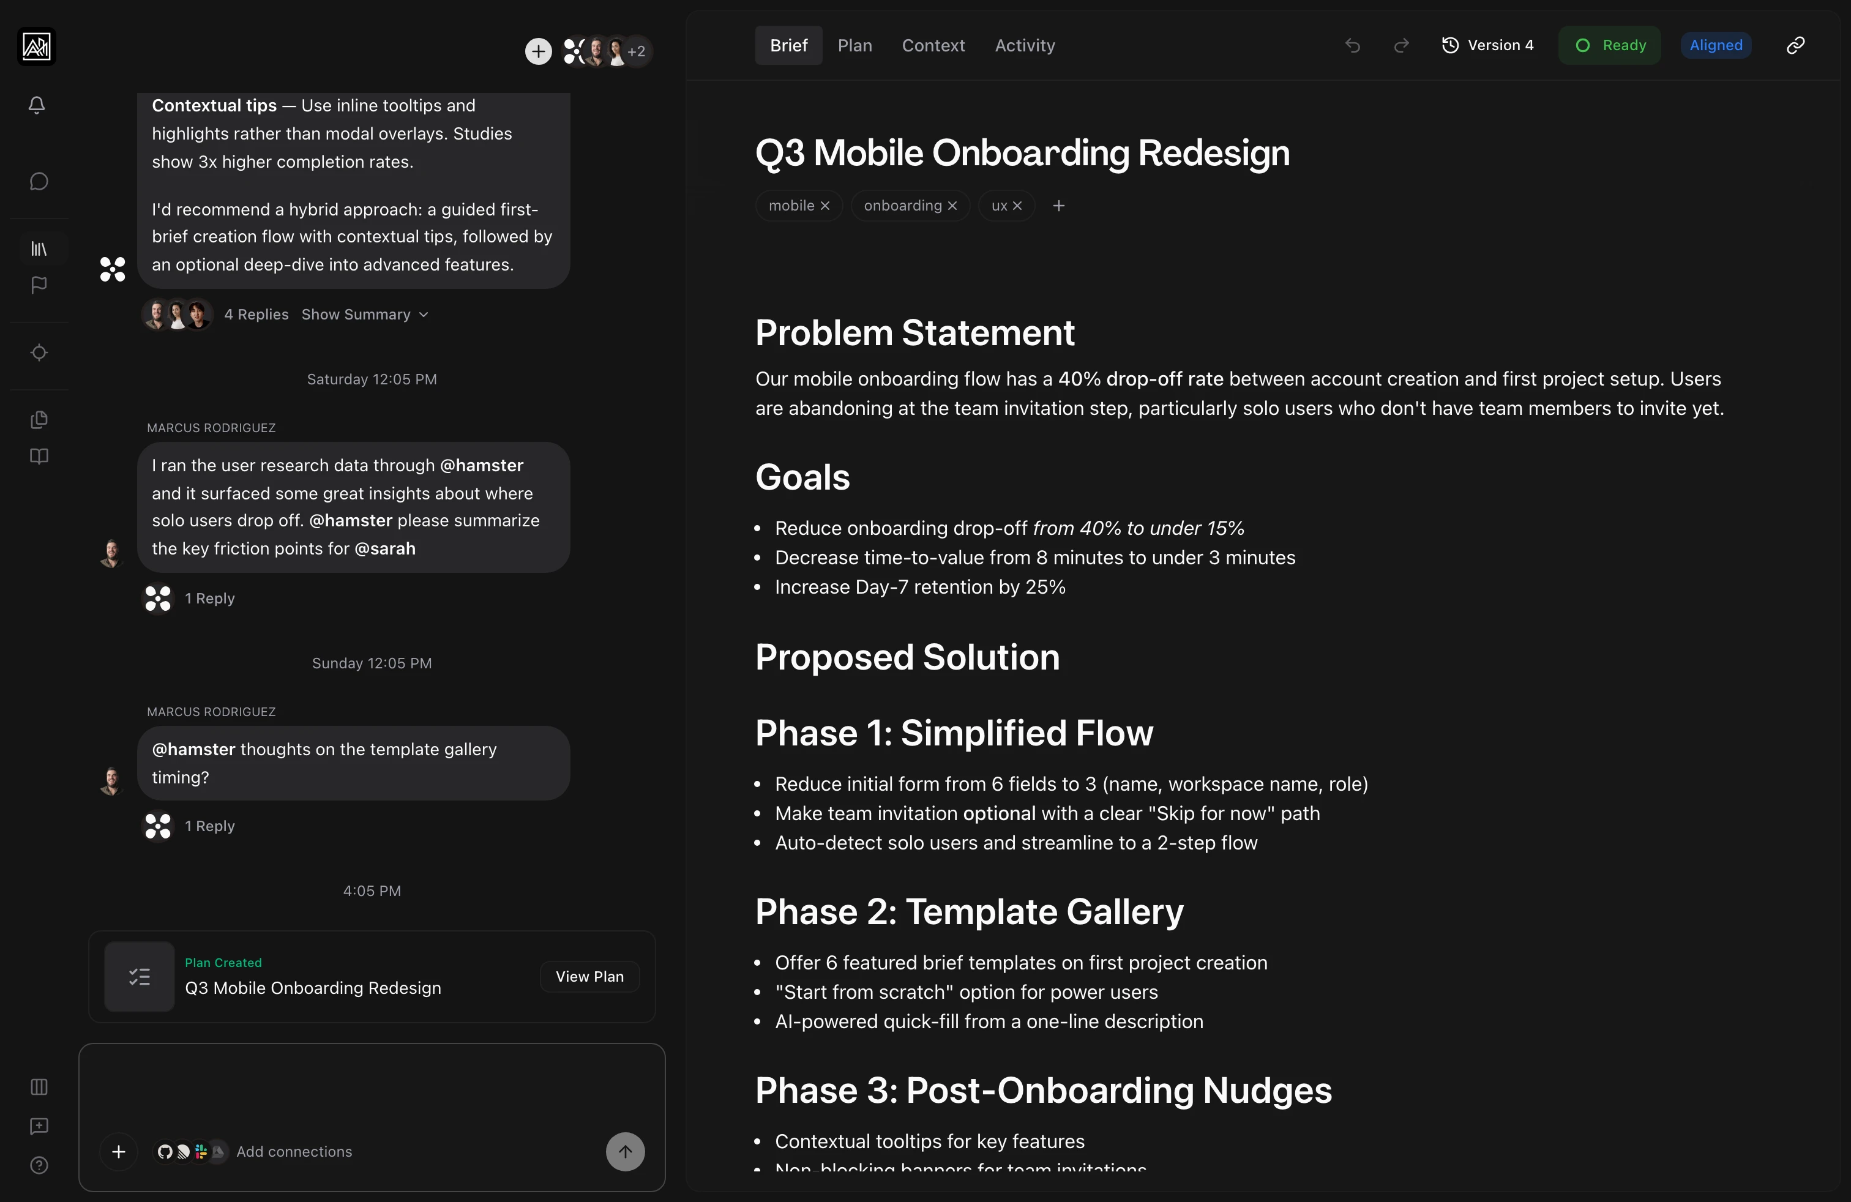Screen dimensions: 1851x1202
Task: Select the library icon in the sidebar
Action: coord(39,249)
